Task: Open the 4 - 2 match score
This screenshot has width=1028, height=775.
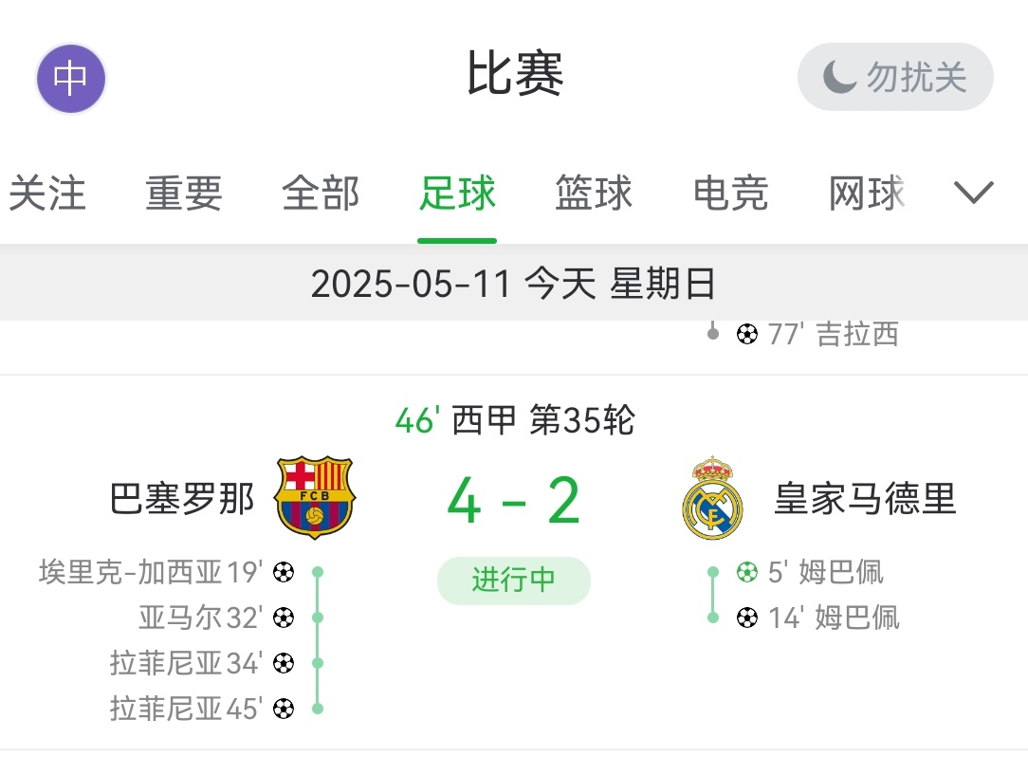Action: click(513, 502)
